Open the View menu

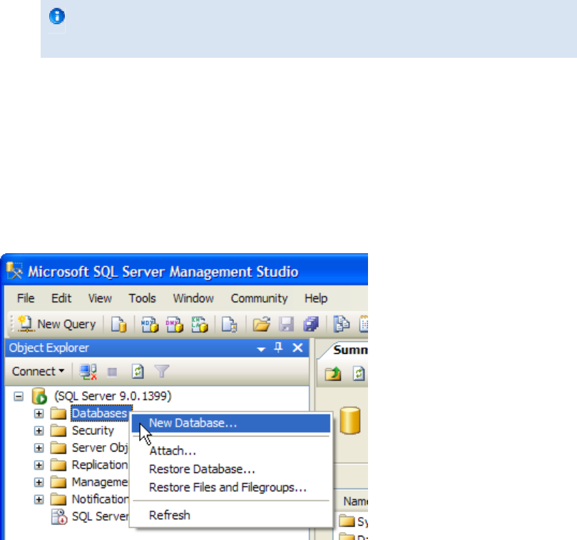tap(100, 298)
